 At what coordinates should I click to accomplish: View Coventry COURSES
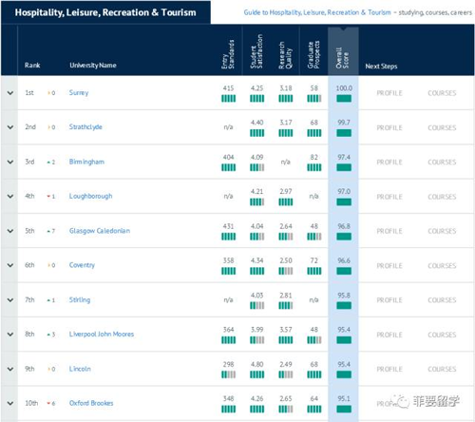pos(442,266)
